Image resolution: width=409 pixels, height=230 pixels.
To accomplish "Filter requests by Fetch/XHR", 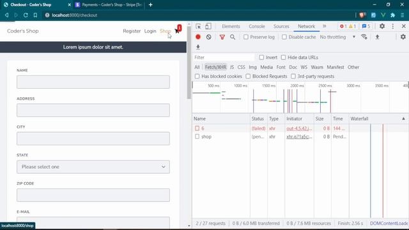I will (x=215, y=67).
